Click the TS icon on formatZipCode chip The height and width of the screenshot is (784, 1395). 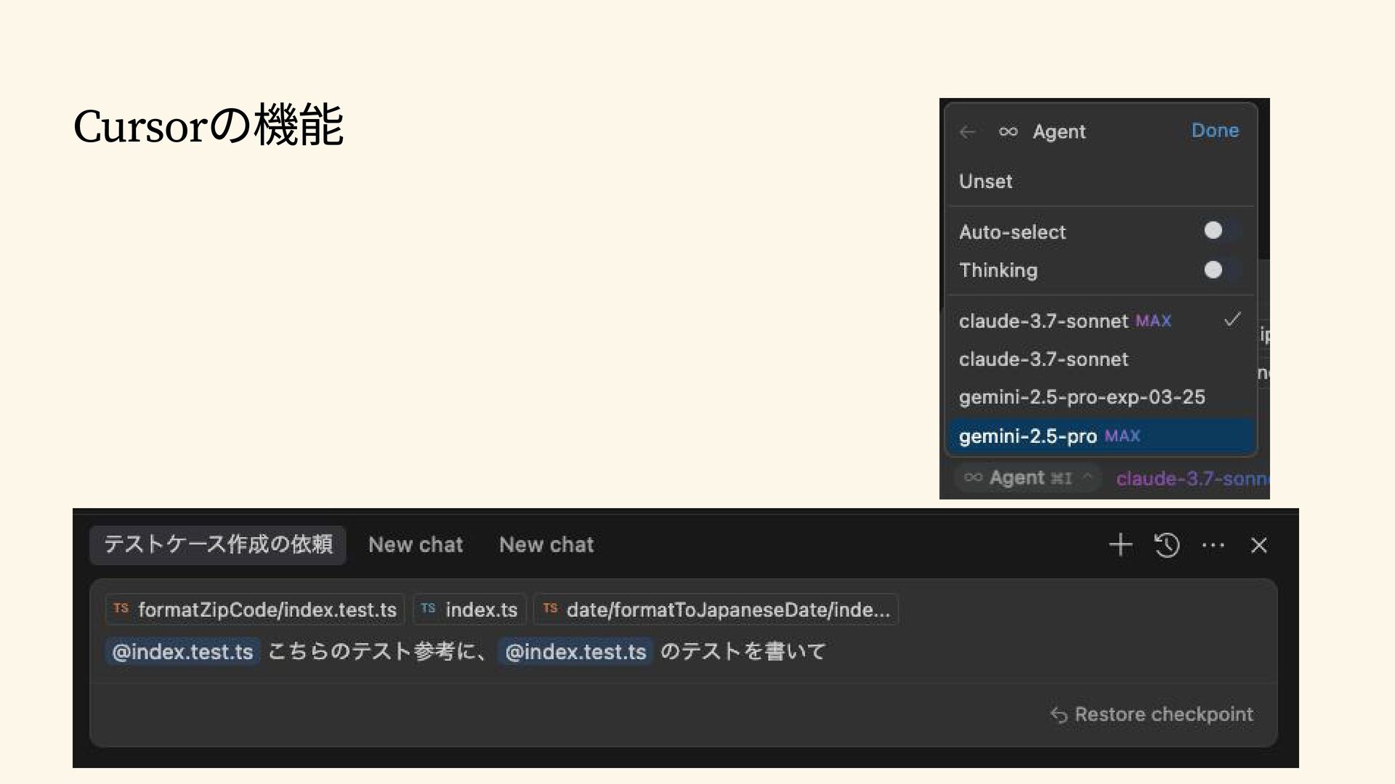pyautogui.click(x=121, y=608)
